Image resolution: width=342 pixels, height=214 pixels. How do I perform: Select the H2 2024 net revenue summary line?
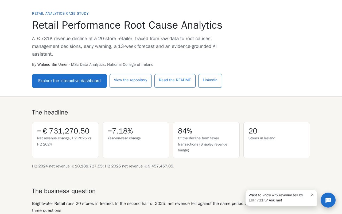point(103,166)
